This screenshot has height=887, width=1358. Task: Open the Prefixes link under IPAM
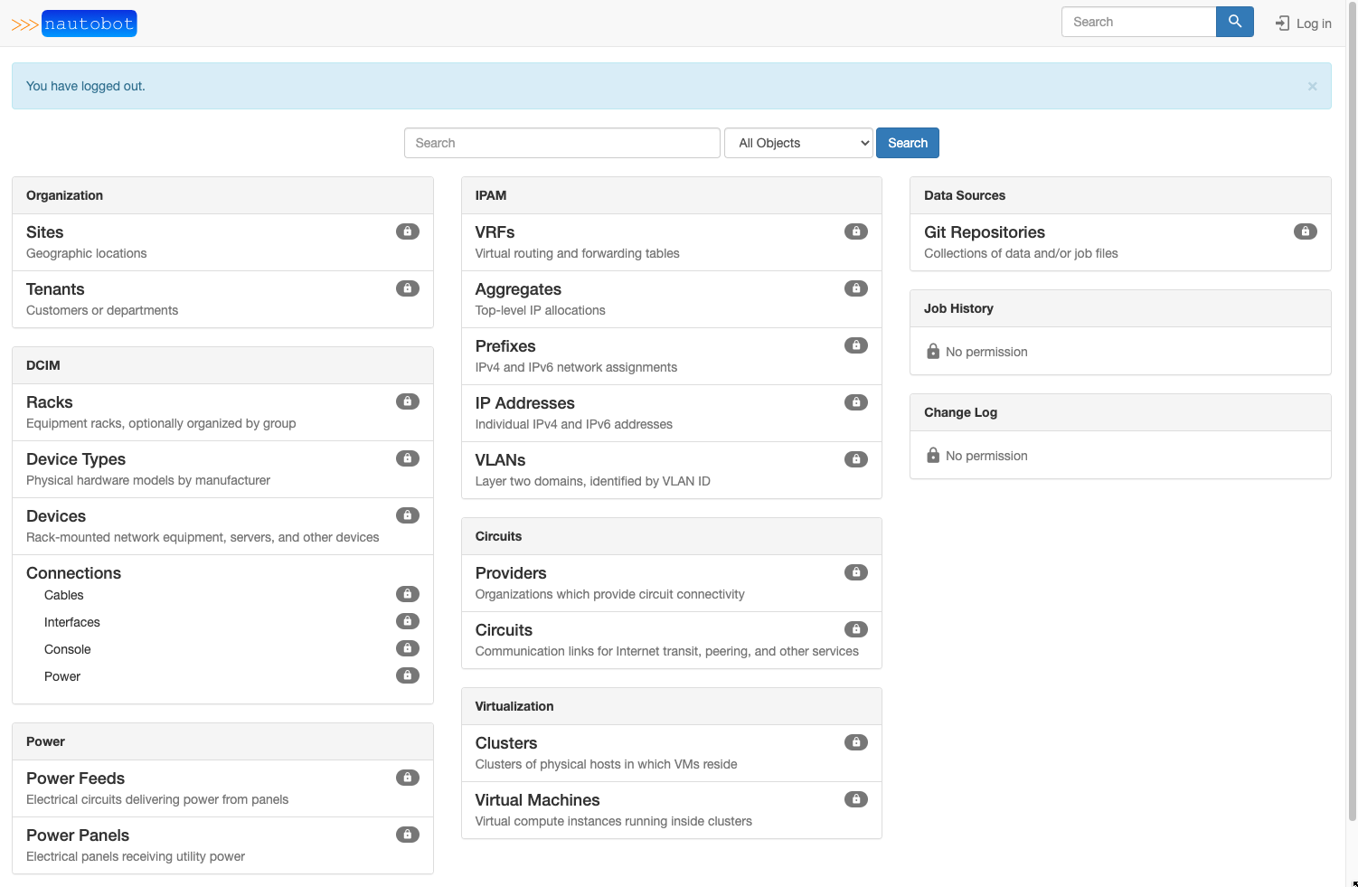click(x=505, y=345)
